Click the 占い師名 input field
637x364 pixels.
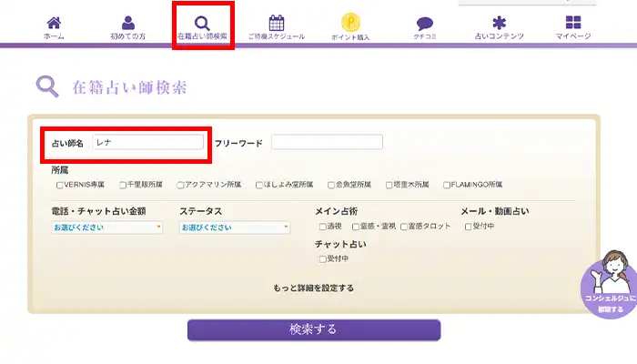pos(147,143)
